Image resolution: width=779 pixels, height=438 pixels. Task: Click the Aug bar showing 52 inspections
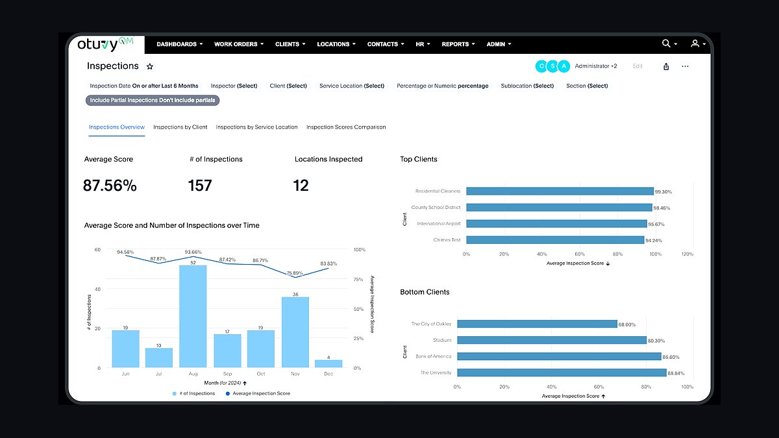[x=193, y=317]
